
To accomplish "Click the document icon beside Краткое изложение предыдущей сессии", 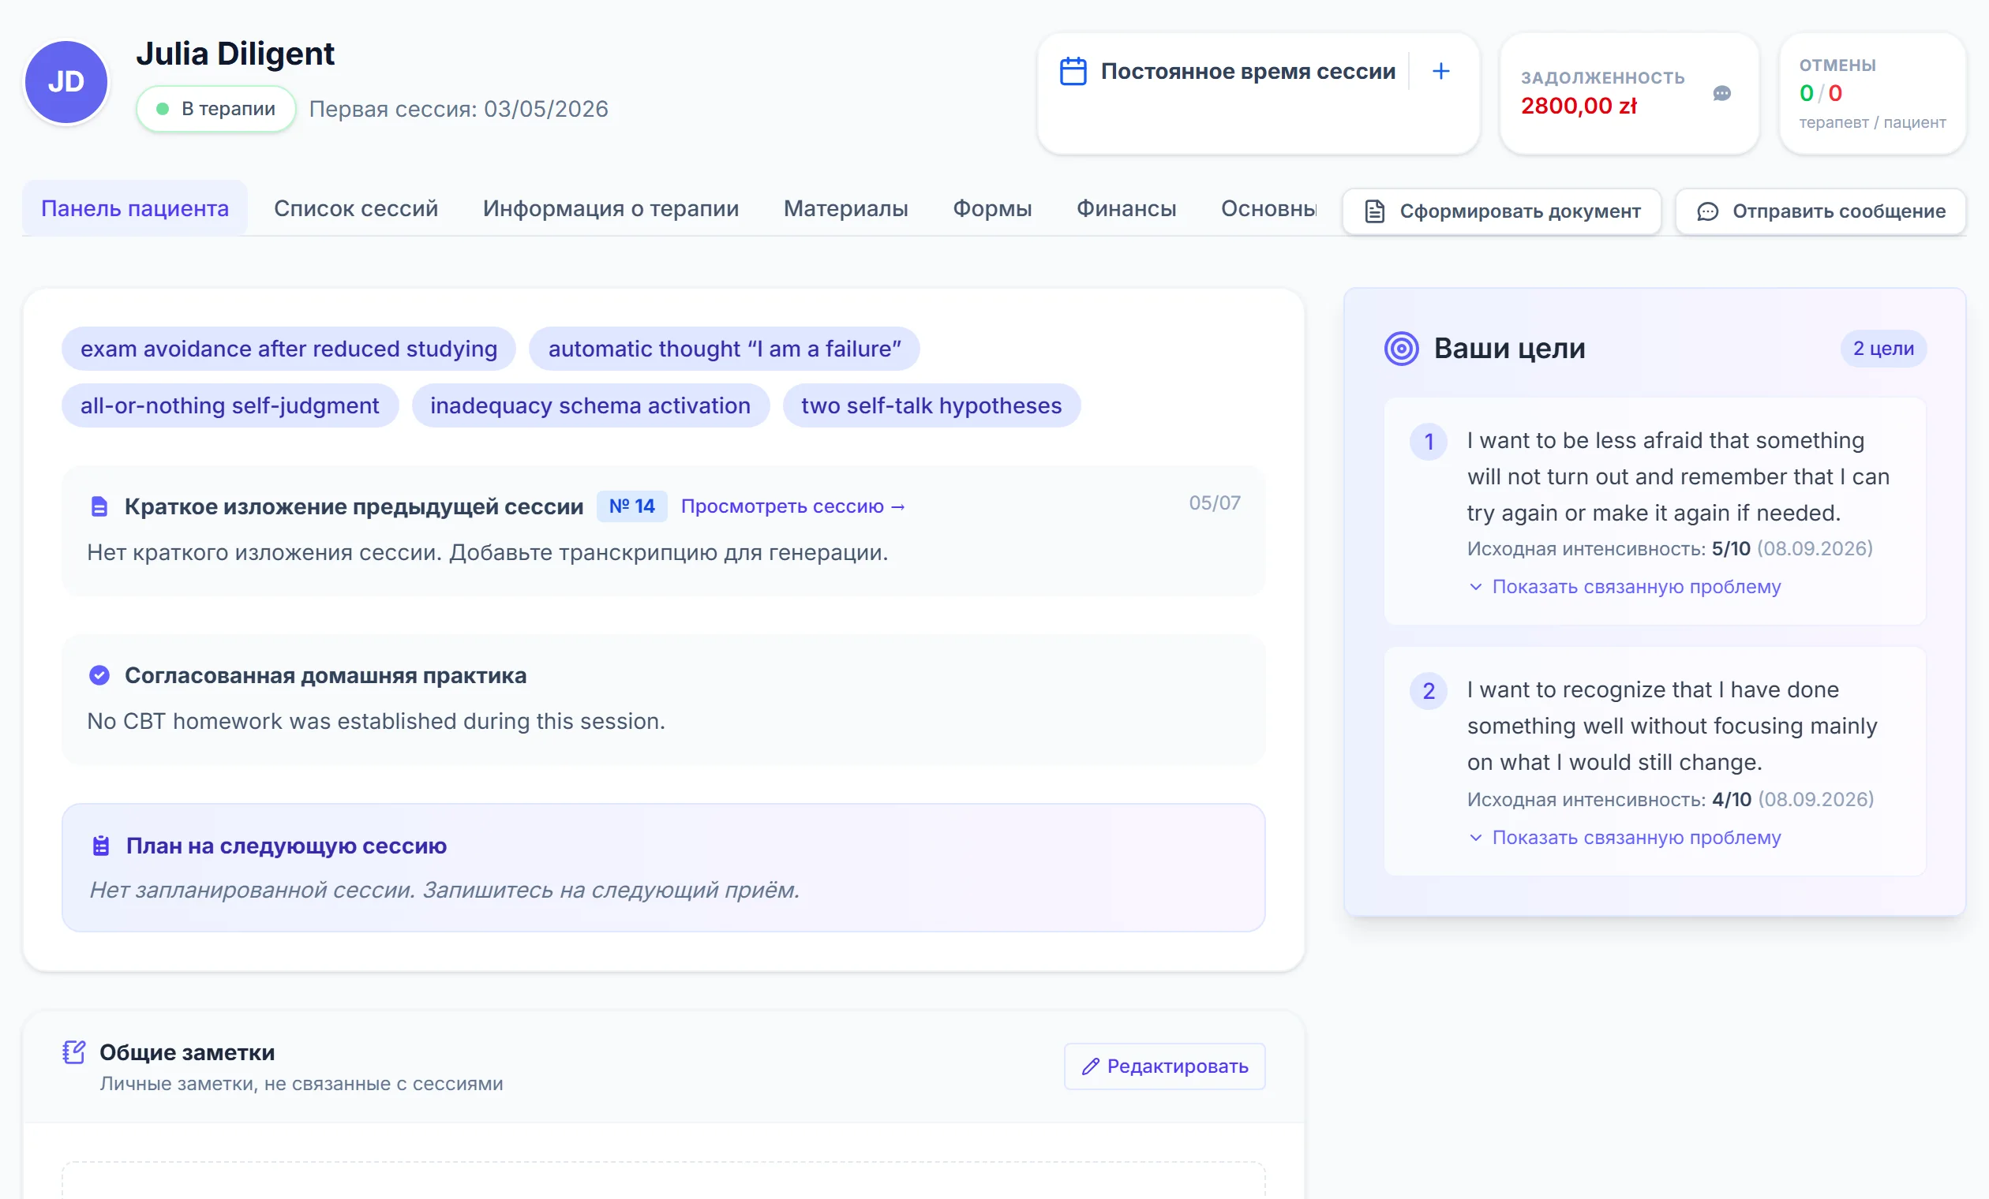I will pyautogui.click(x=99, y=506).
